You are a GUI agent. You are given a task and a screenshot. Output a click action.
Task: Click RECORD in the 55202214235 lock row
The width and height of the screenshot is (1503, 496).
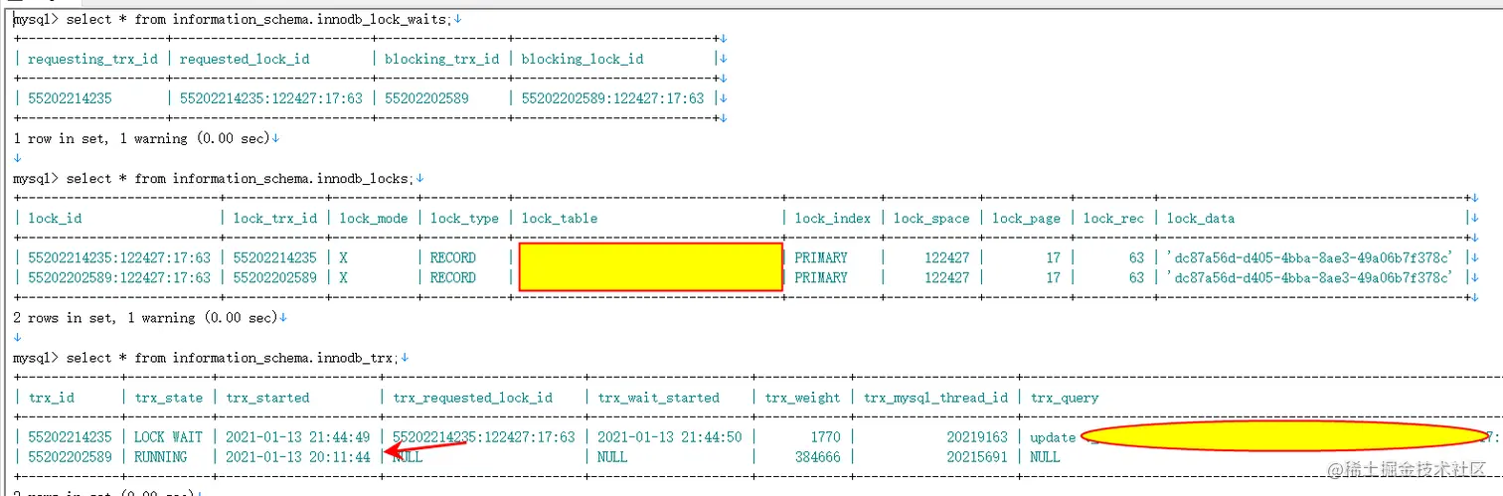(453, 257)
